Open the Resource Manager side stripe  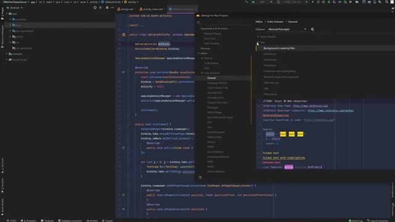(2, 36)
